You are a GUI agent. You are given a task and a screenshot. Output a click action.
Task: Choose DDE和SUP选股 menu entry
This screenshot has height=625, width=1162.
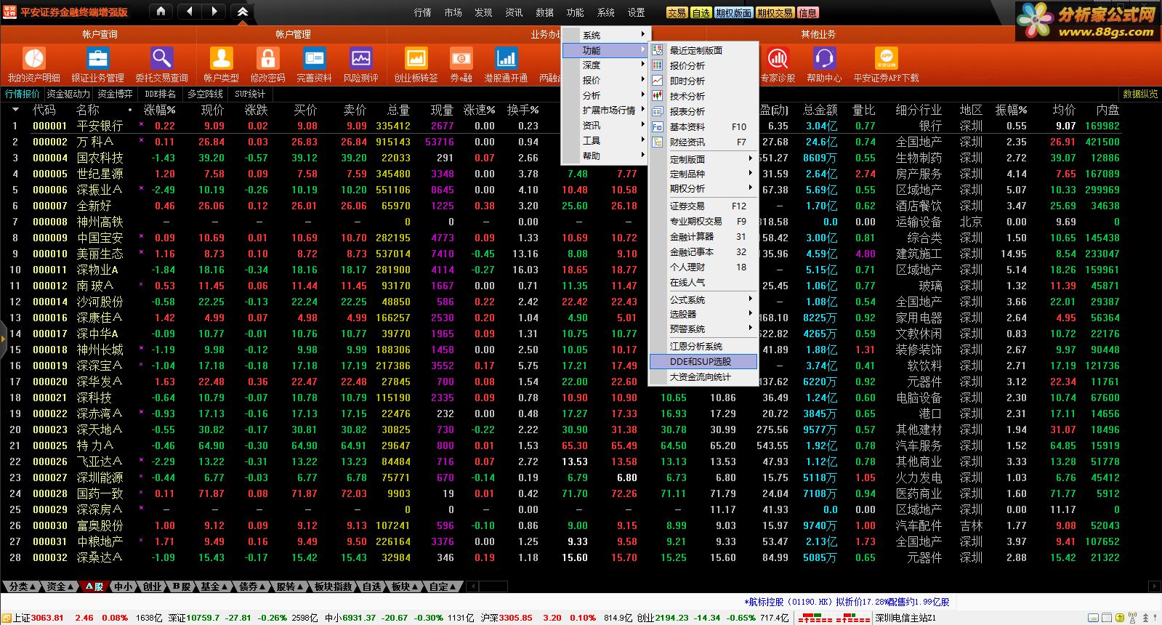click(703, 361)
